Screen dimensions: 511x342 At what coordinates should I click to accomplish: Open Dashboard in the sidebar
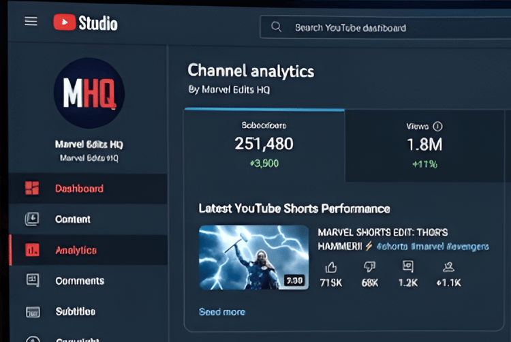(x=88, y=189)
